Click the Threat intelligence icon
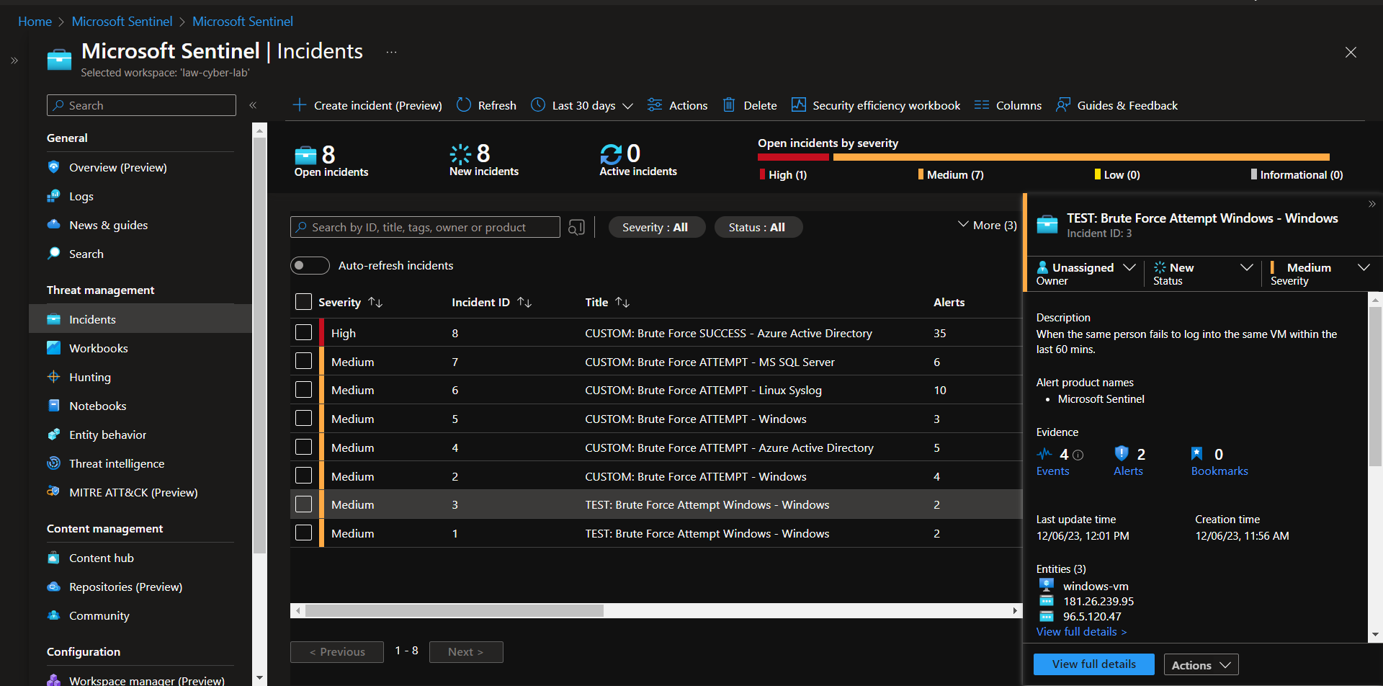 pyautogui.click(x=53, y=463)
